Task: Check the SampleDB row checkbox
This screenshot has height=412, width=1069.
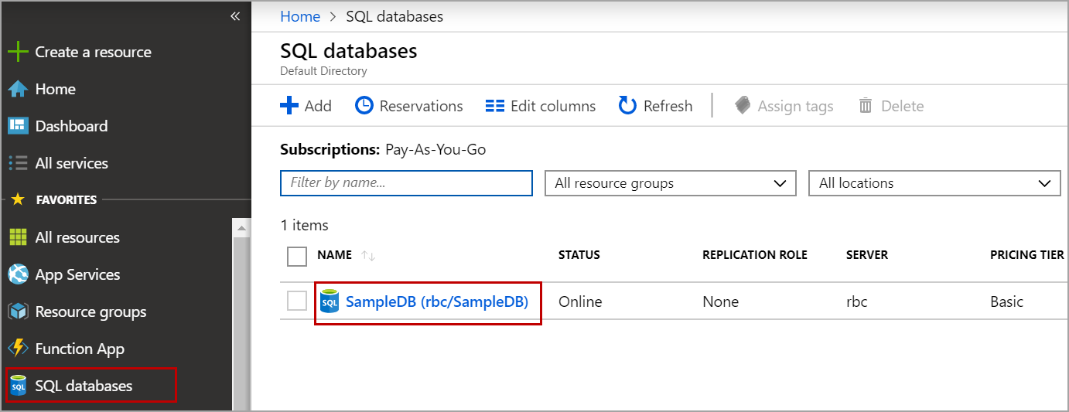Action: (x=297, y=301)
